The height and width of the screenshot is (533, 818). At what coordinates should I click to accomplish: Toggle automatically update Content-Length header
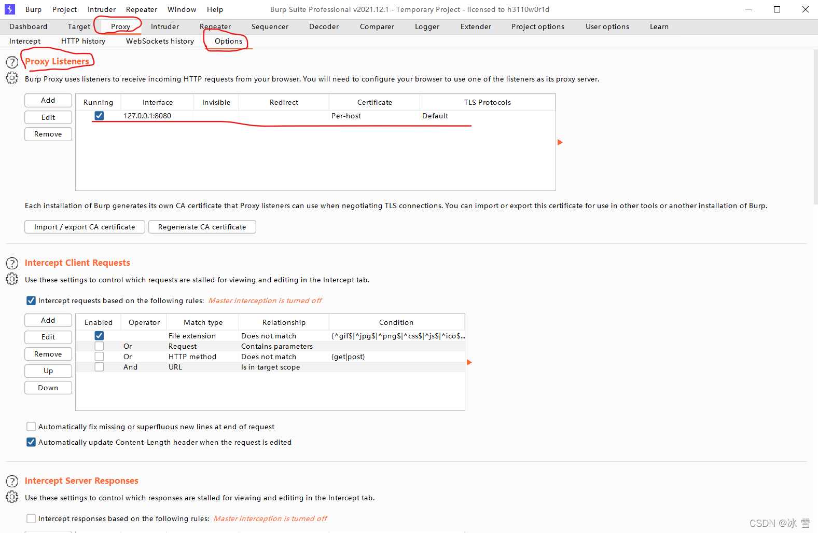click(x=31, y=442)
